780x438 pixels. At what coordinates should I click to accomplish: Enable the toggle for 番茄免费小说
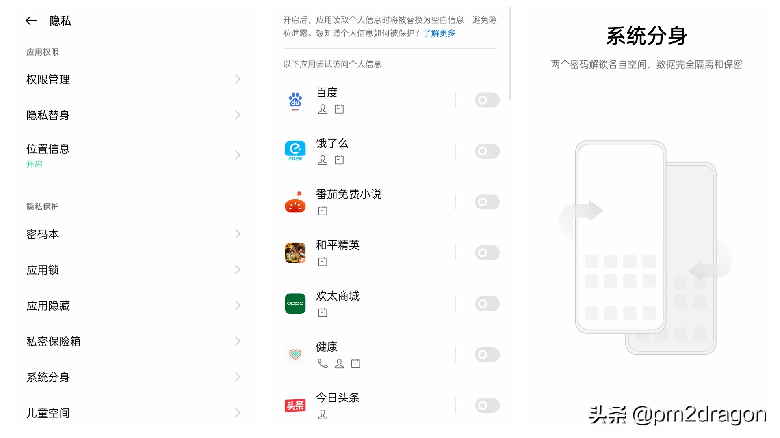coord(487,202)
